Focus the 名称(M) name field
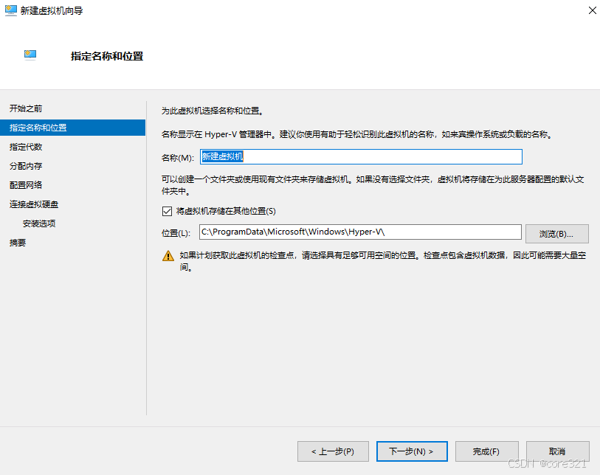This screenshot has height=475, width=600. tap(361, 157)
